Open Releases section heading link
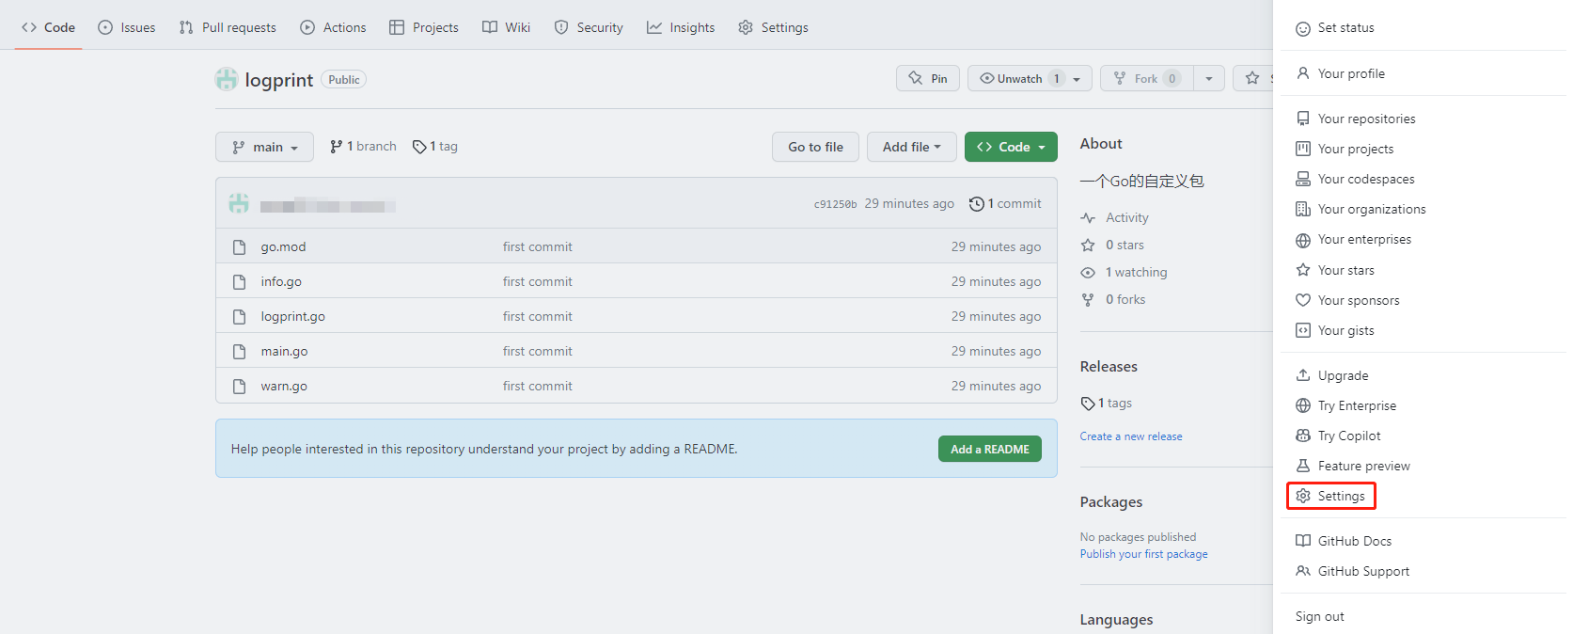The image size is (1573, 634). pyautogui.click(x=1109, y=367)
